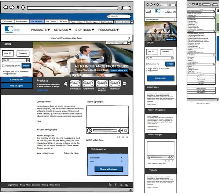Click fullscreen icon on mobile mockup video
The width and height of the screenshot is (220, 194).
coord(172,157)
